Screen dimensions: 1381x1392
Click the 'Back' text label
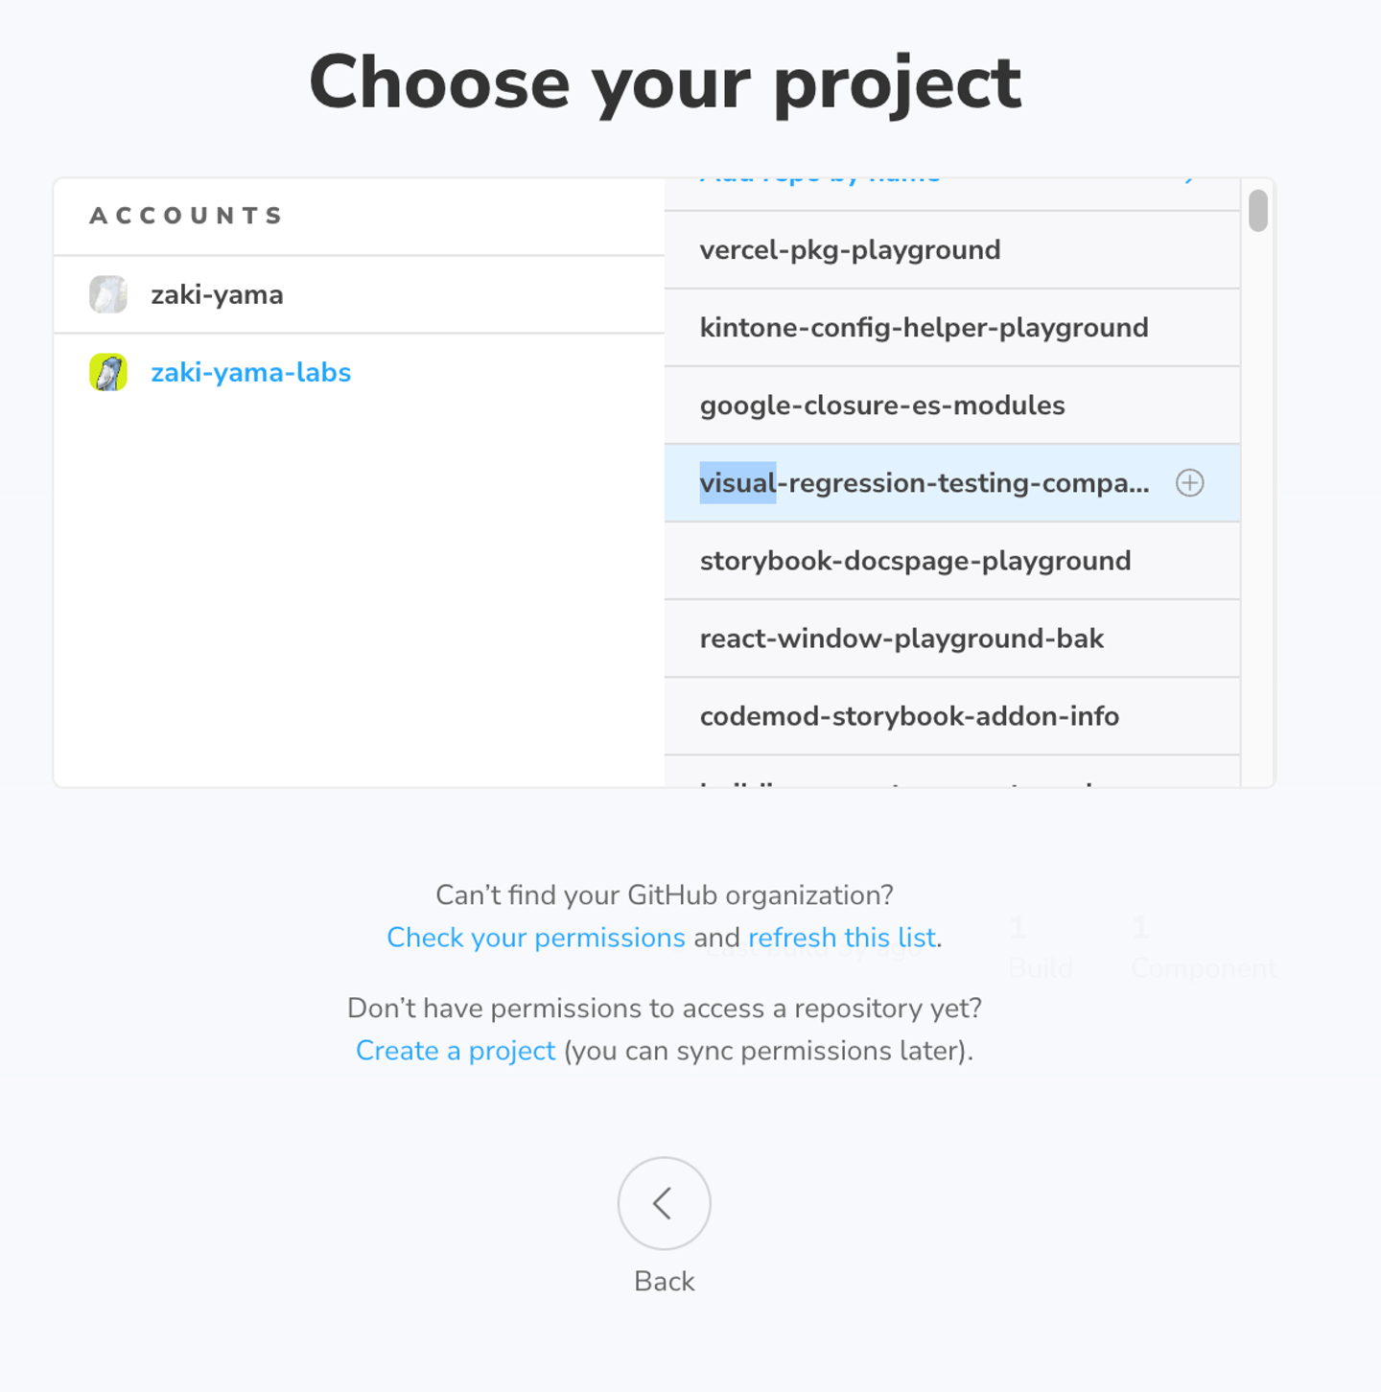664,1282
